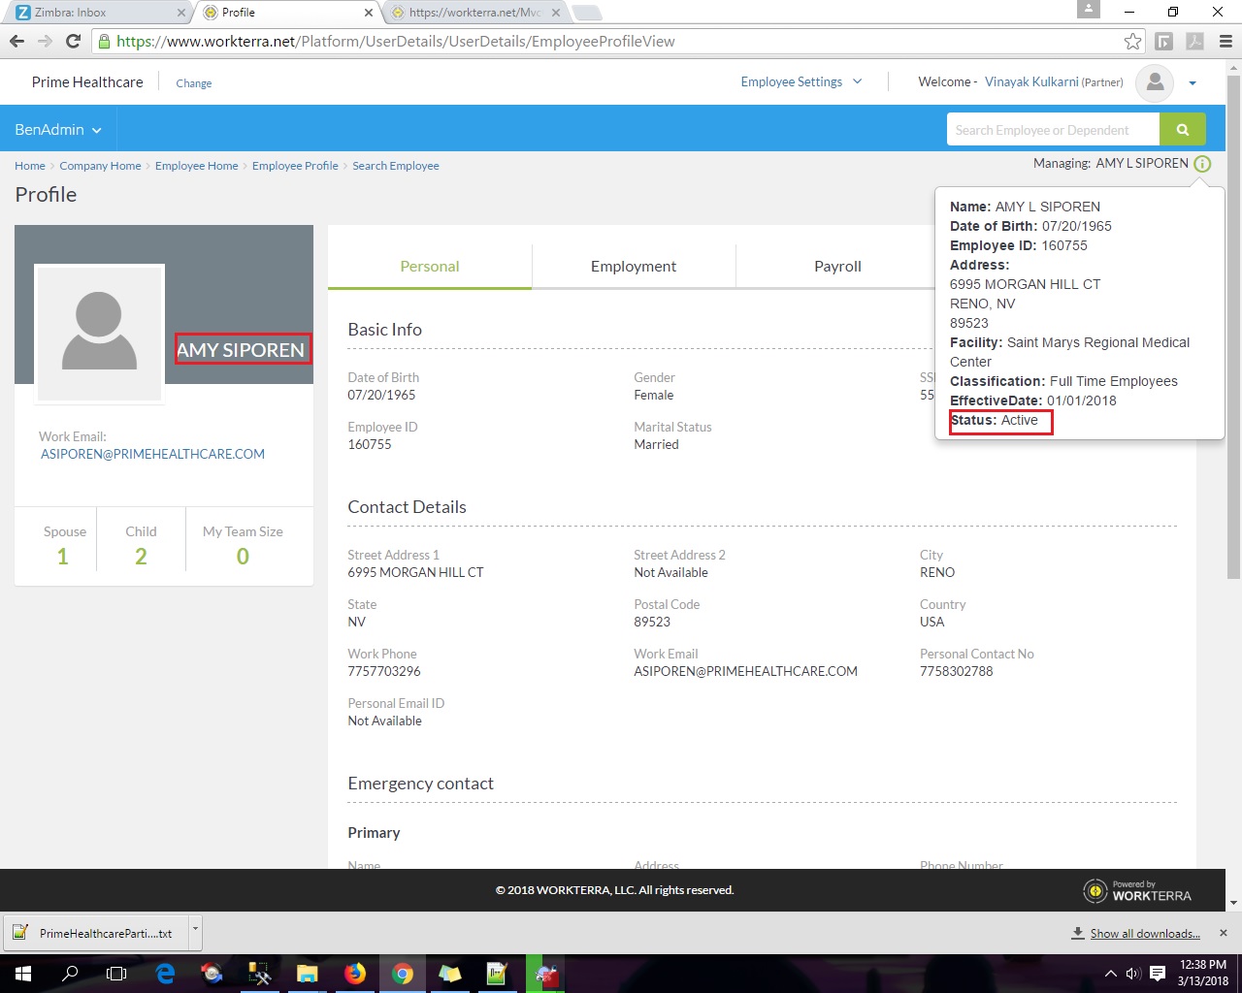Image resolution: width=1242 pixels, height=993 pixels.
Task: Open Sticky Notes from taskbar
Action: click(449, 974)
